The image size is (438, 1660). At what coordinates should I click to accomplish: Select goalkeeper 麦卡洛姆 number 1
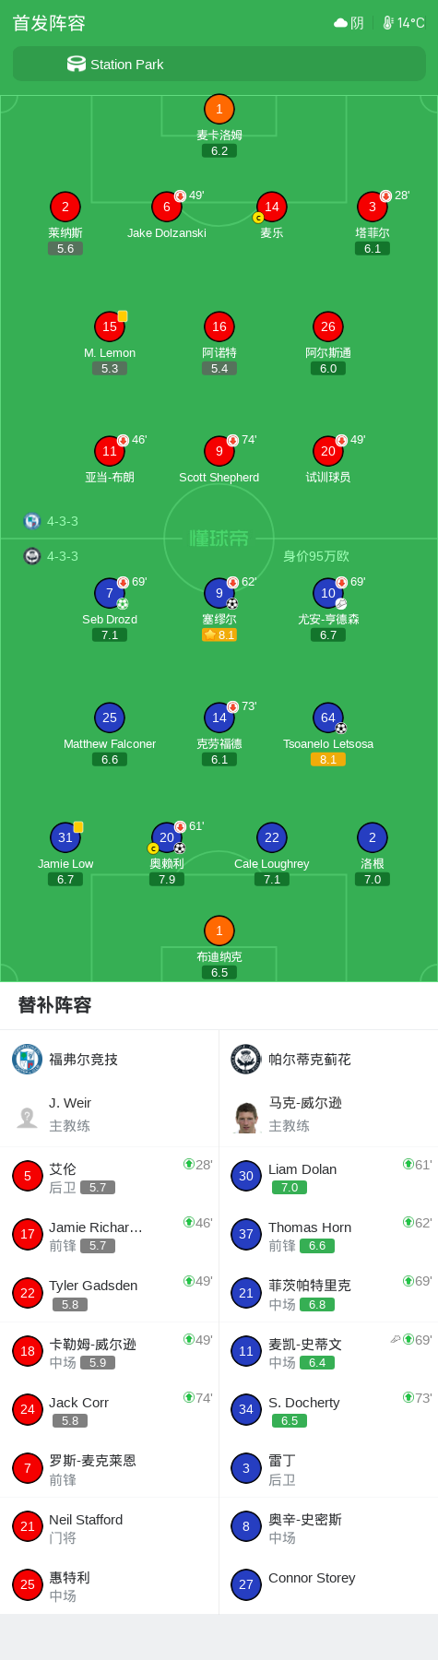click(219, 109)
